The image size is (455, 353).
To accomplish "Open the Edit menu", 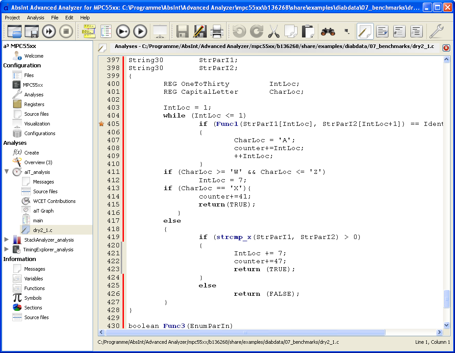I will 69,18.
